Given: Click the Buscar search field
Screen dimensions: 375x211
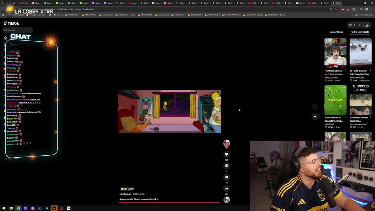Looking at the screenshot, I should pyautogui.click(x=18, y=30).
